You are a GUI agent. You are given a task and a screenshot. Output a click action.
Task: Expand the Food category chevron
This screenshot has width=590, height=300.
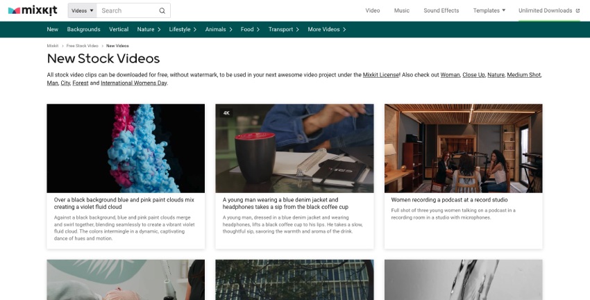coord(258,29)
